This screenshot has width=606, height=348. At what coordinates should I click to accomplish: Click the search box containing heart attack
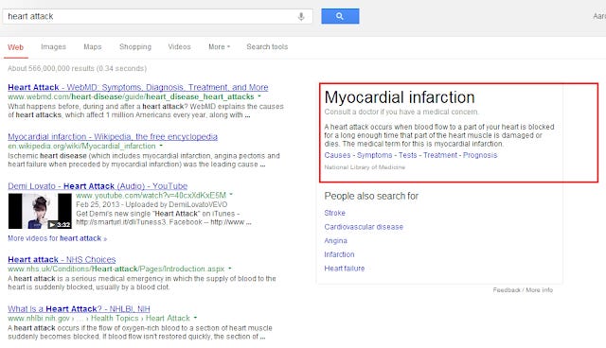(x=158, y=17)
